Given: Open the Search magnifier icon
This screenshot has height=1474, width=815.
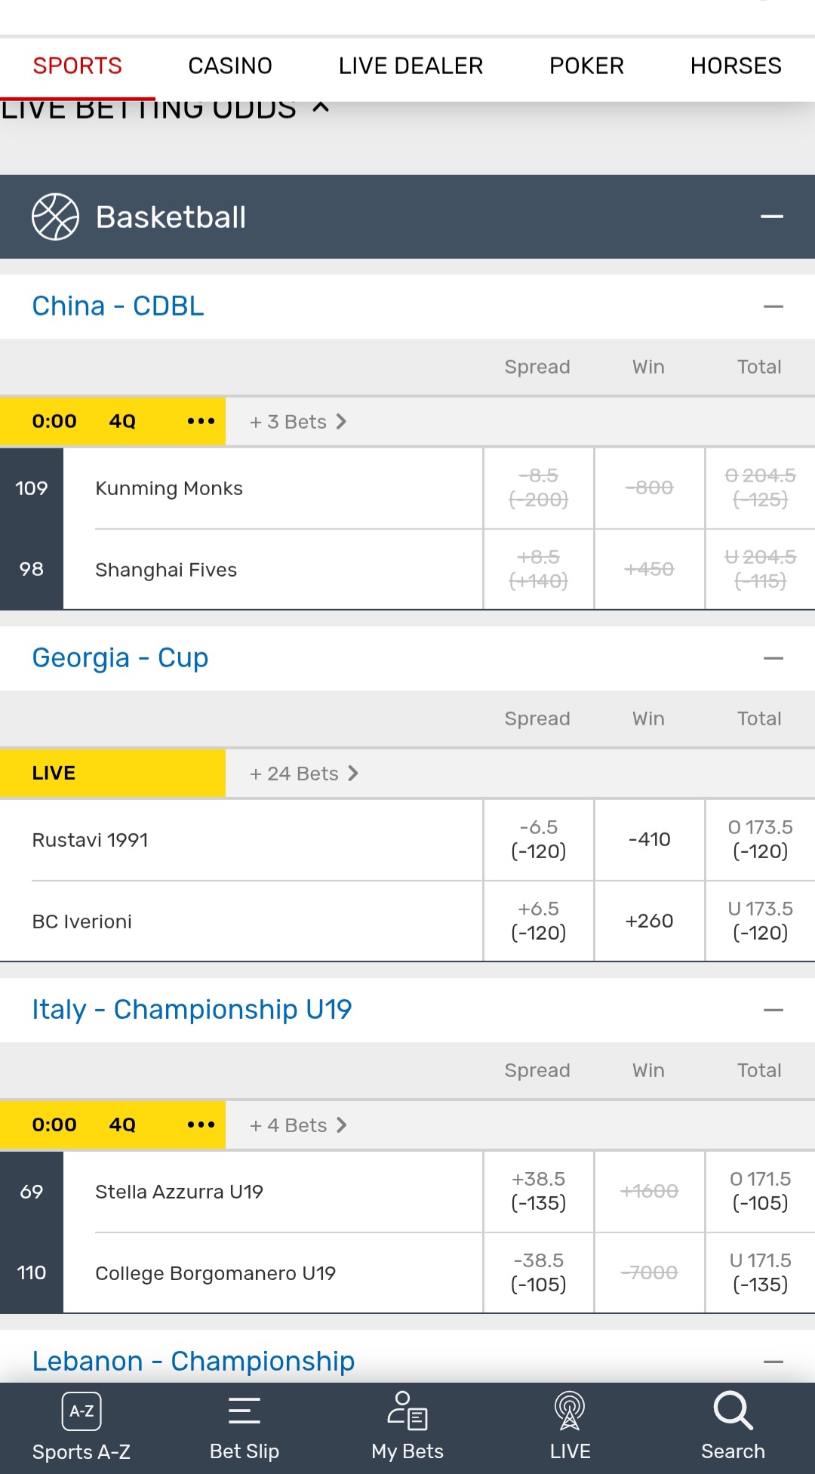Looking at the screenshot, I should click(733, 1411).
